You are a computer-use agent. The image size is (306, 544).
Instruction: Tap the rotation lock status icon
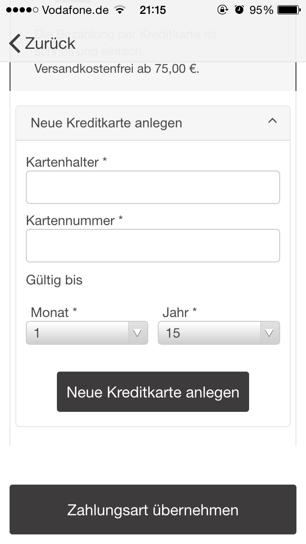tap(222, 10)
